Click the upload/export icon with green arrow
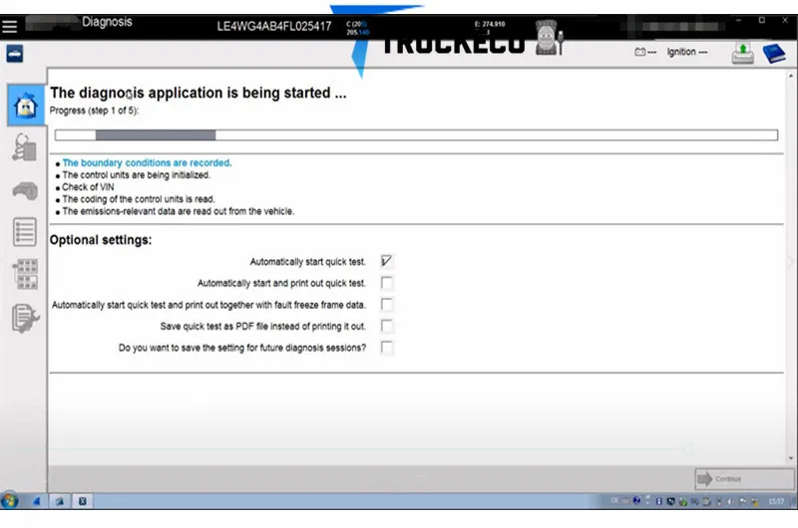The height and width of the screenshot is (528, 798). click(742, 54)
